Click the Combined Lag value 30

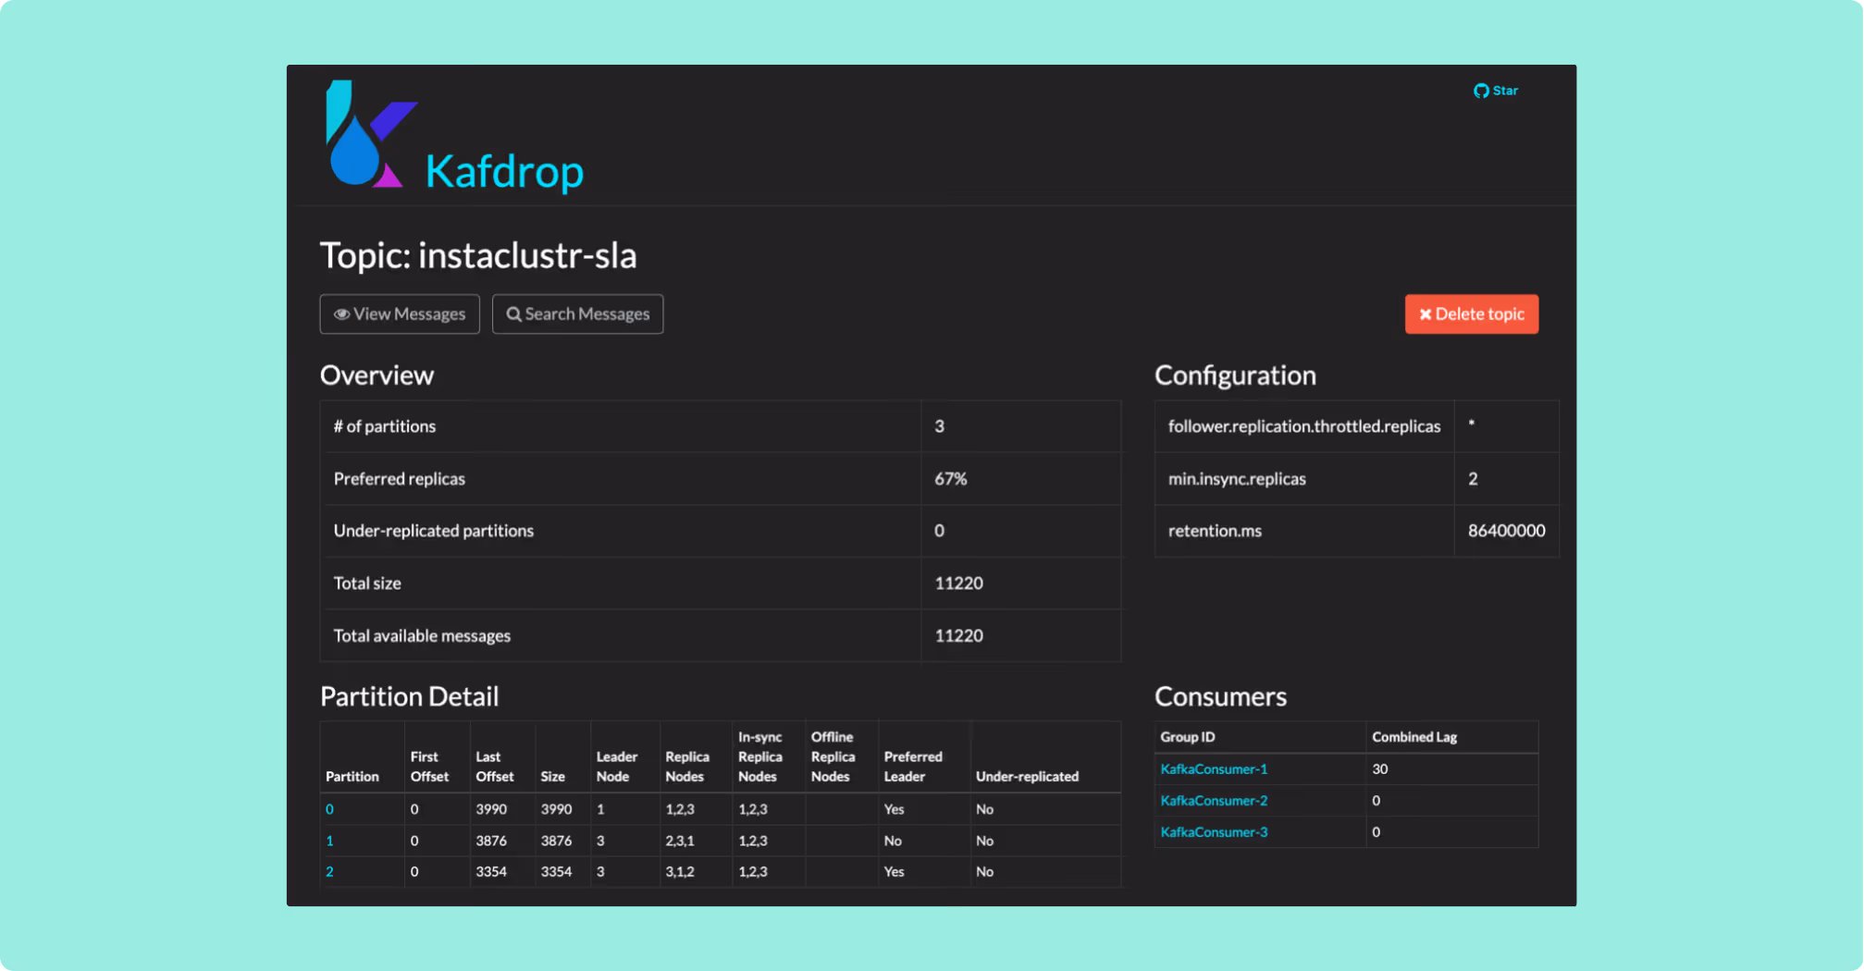(x=1379, y=769)
